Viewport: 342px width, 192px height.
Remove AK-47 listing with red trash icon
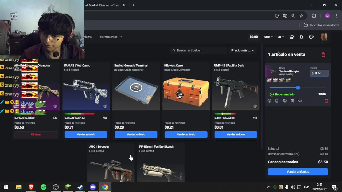[326, 101]
